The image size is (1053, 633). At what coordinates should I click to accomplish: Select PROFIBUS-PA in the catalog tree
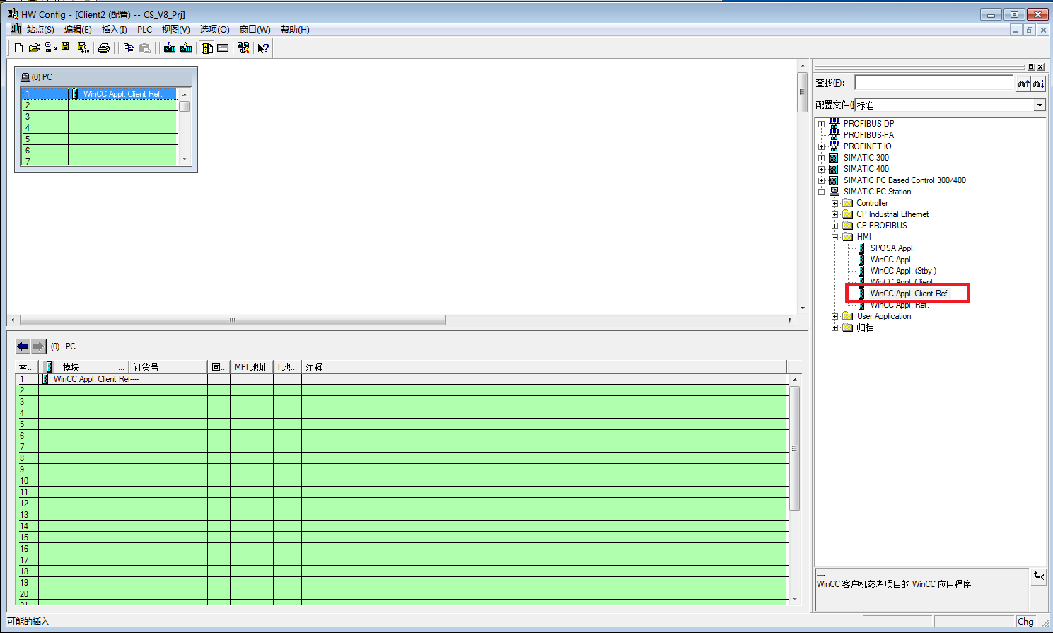click(868, 135)
